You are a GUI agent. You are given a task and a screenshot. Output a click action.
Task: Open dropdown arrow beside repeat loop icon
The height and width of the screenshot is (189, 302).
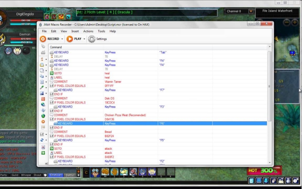click(46, 140)
